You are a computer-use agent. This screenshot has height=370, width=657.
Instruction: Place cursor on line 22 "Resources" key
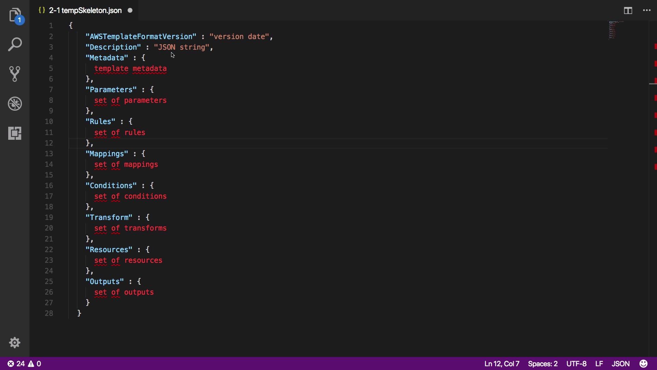click(109, 250)
